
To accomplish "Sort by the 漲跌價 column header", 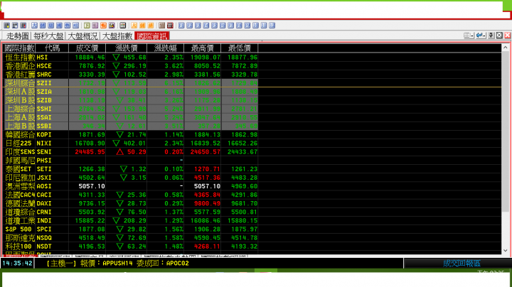I will click(127, 48).
